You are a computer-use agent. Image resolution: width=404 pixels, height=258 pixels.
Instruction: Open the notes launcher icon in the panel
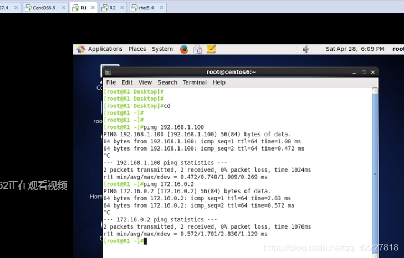pos(211,49)
